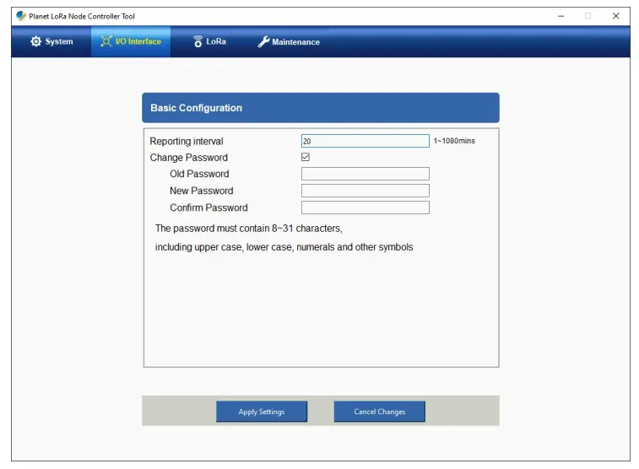The width and height of the screenshot is (639, 469).
Task: Click the Reporting interval label
Action: (x=187, y=141)
